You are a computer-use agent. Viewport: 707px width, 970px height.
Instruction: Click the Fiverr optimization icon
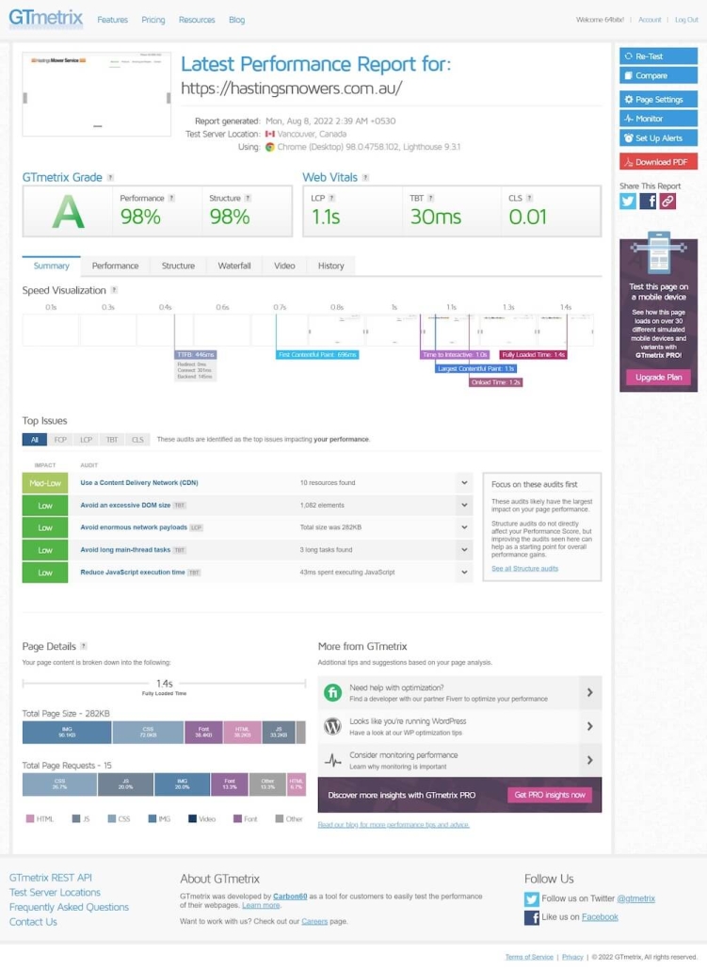click(332, 693)
